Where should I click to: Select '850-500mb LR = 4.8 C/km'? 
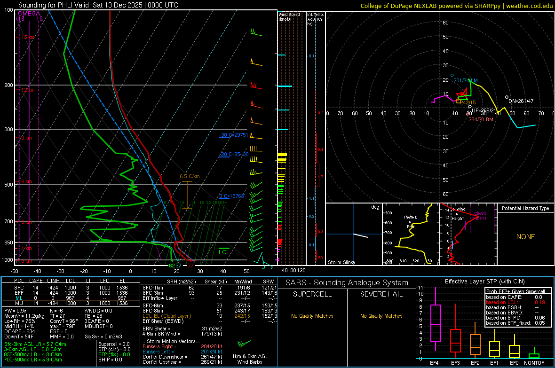tap(33, 354)
